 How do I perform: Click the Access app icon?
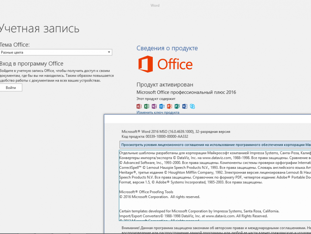[139, 106]
